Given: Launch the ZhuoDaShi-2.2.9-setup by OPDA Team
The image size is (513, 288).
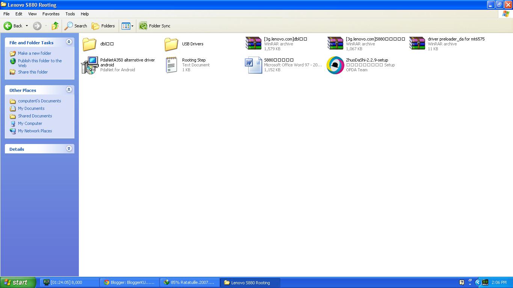Looking at the screenshot, I should (x=335, y=65).
